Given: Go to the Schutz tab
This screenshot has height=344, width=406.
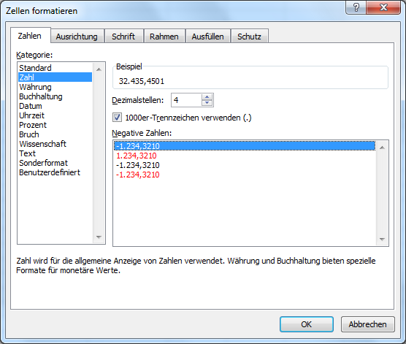Looking at the screenshot, I should click(249, 37).
